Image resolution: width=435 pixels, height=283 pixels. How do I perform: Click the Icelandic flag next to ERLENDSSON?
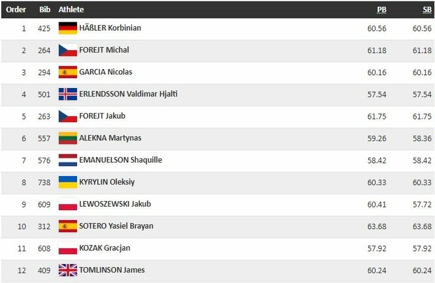(68, 94)
